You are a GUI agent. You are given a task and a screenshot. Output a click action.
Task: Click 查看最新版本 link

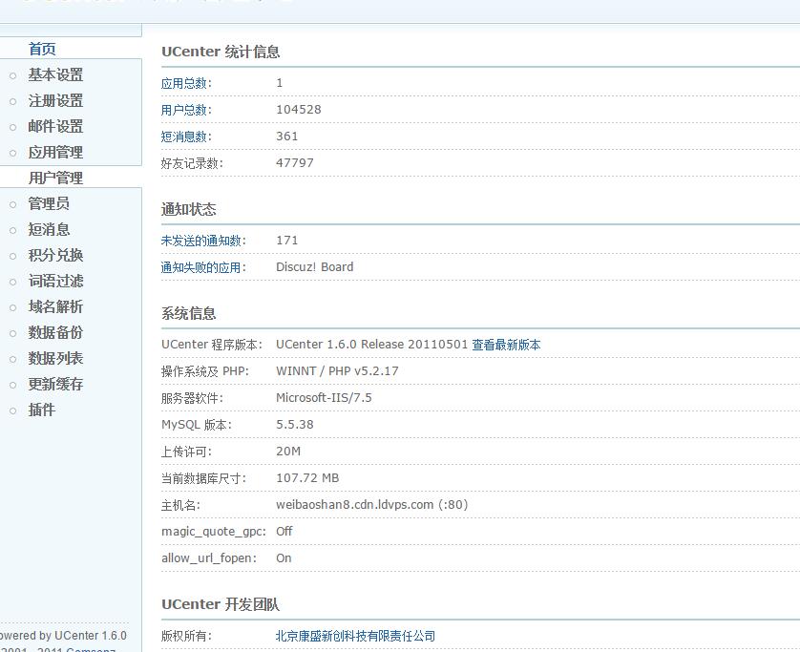click(x=506, y=345)
